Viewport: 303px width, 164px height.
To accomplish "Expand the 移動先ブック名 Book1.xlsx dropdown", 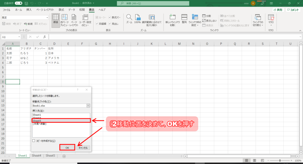I will pos(88,105).
